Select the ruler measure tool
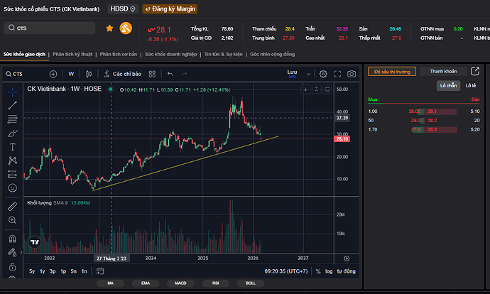Screen dimensions: 490x294 tap(12, 207)
